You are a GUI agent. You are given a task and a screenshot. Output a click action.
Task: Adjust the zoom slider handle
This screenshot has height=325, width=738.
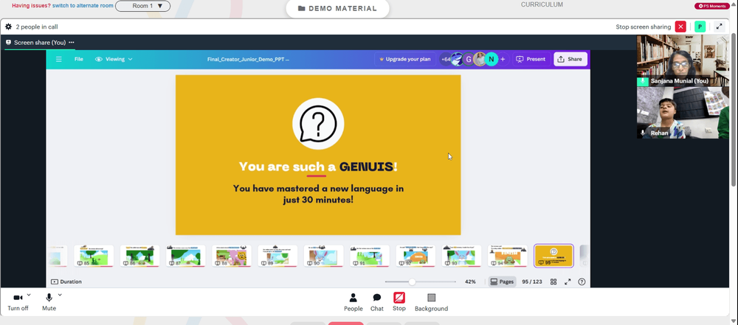tap(412, 282)
